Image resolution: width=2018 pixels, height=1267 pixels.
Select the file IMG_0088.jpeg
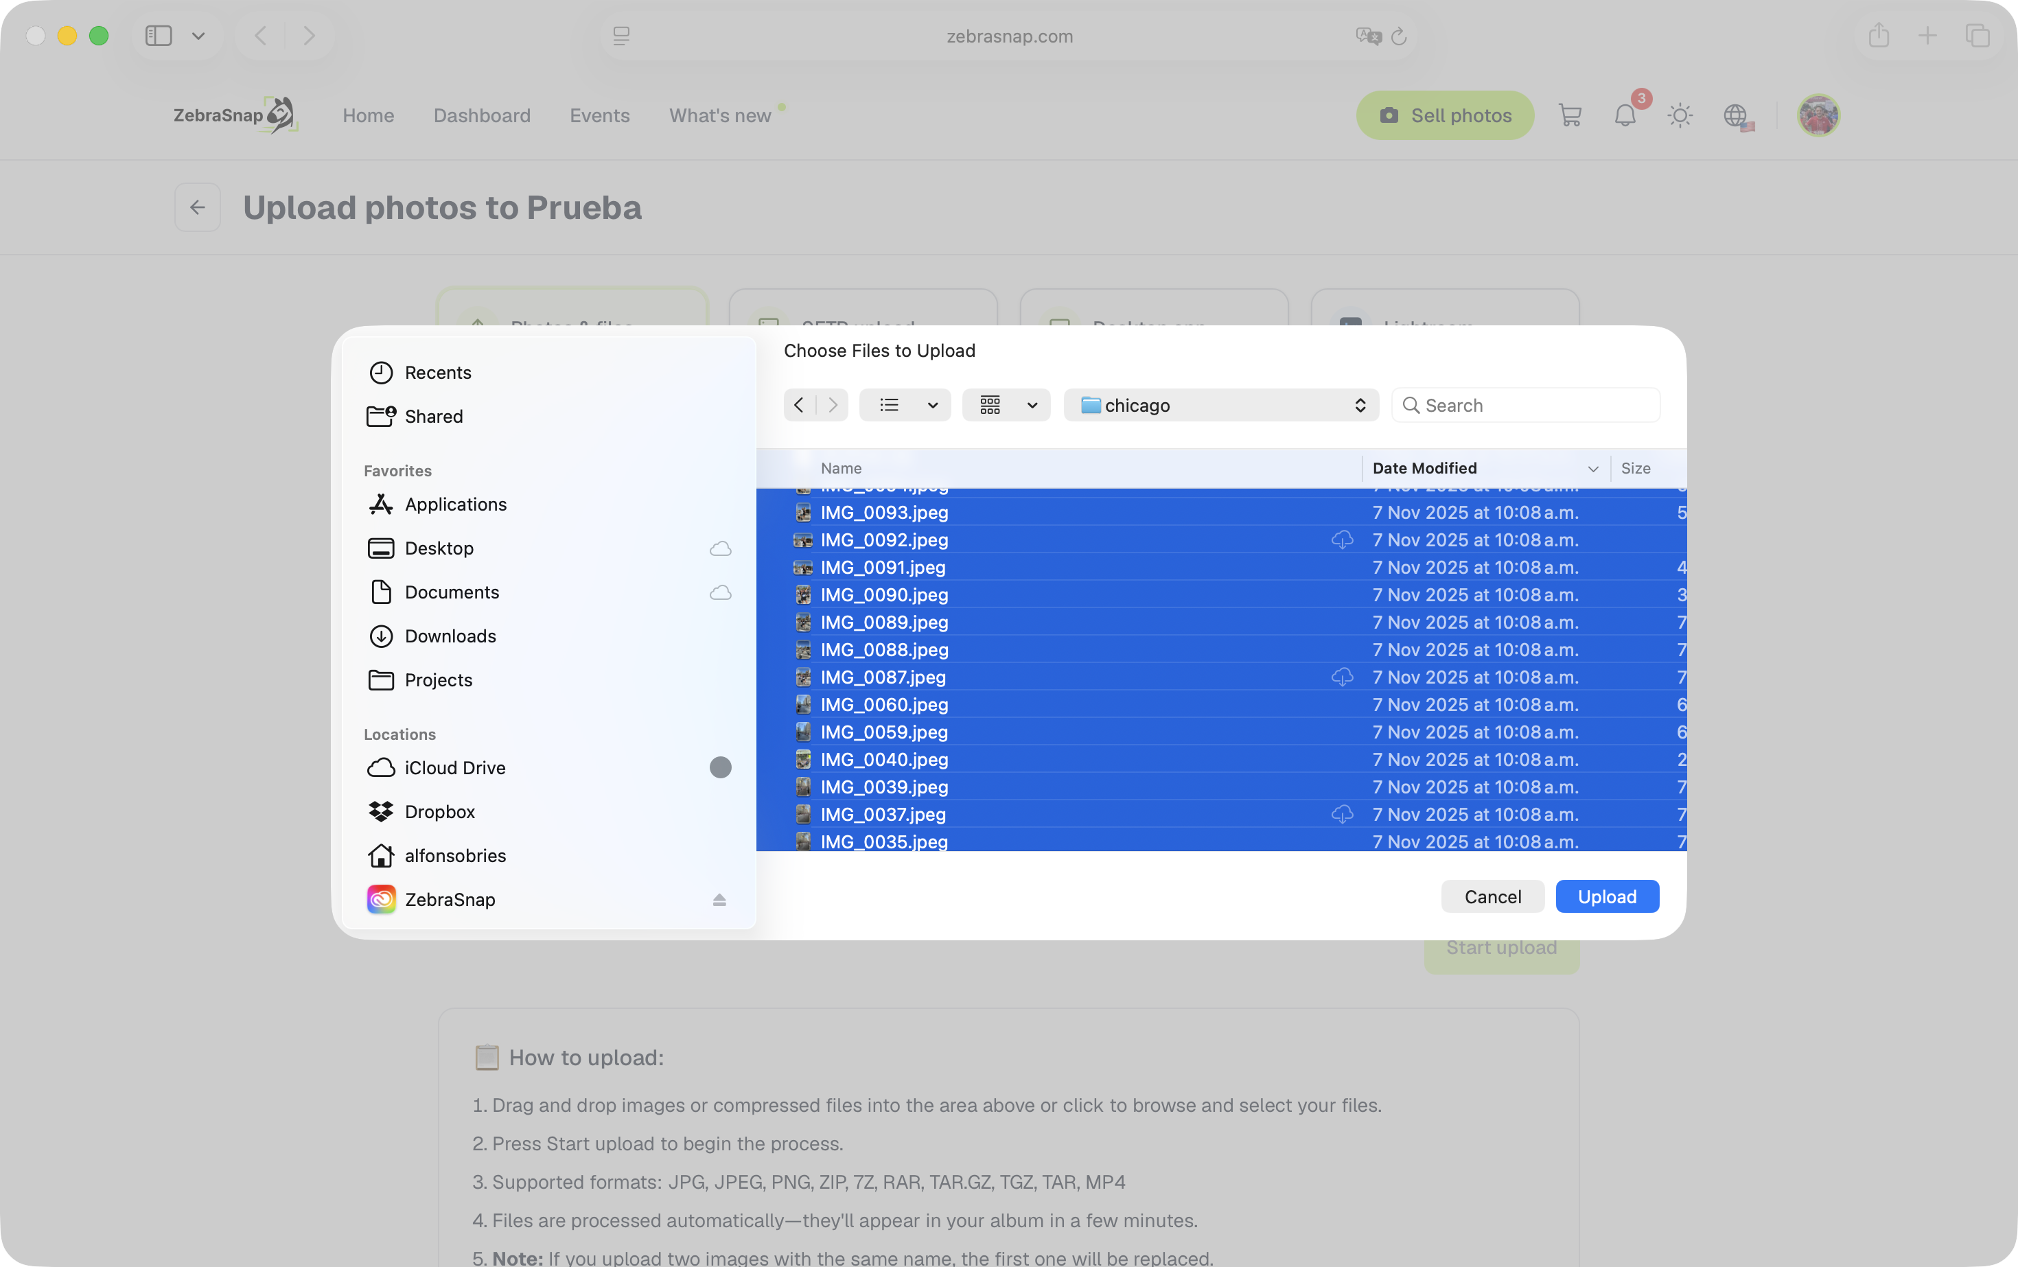1221,649
